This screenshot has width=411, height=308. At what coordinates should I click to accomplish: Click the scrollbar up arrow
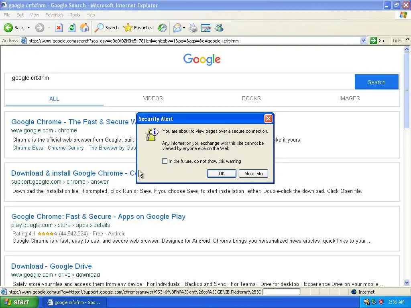pos(407,49)
